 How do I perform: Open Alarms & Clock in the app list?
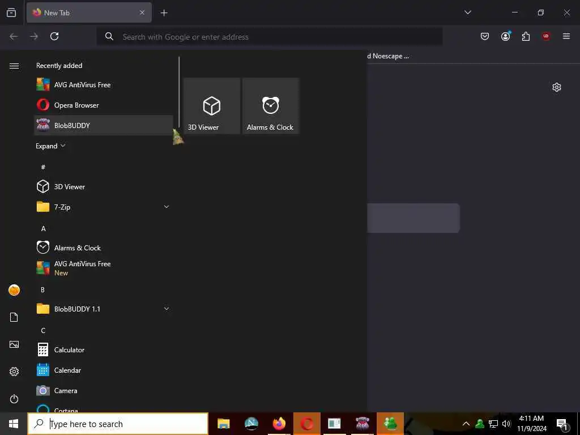click(x=103, y=248)
